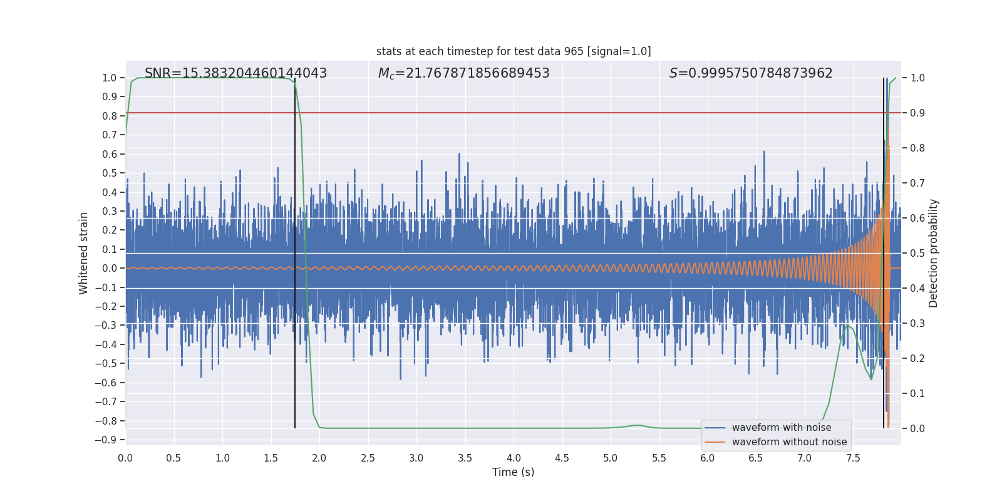
Task: Click the "waveform with noise" legend entry
Action: (x=782, y=428)
